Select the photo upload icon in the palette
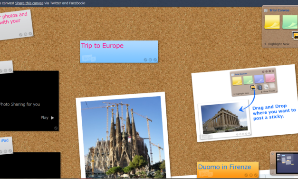This screenshot has width=298, height=179. (295, 36)
